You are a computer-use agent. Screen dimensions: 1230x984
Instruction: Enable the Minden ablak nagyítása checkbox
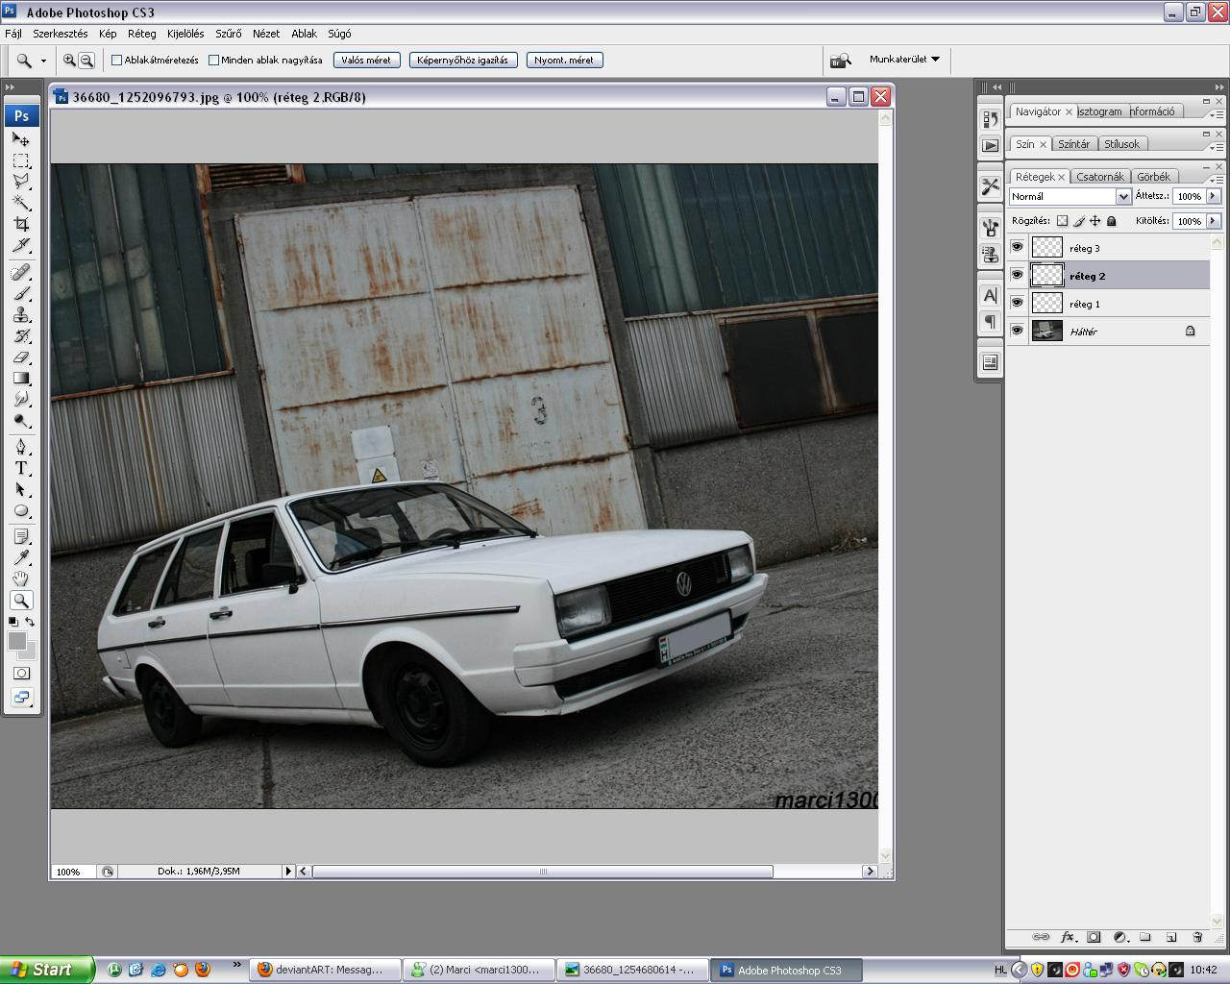pyautogui.click(x=213, y=60)
